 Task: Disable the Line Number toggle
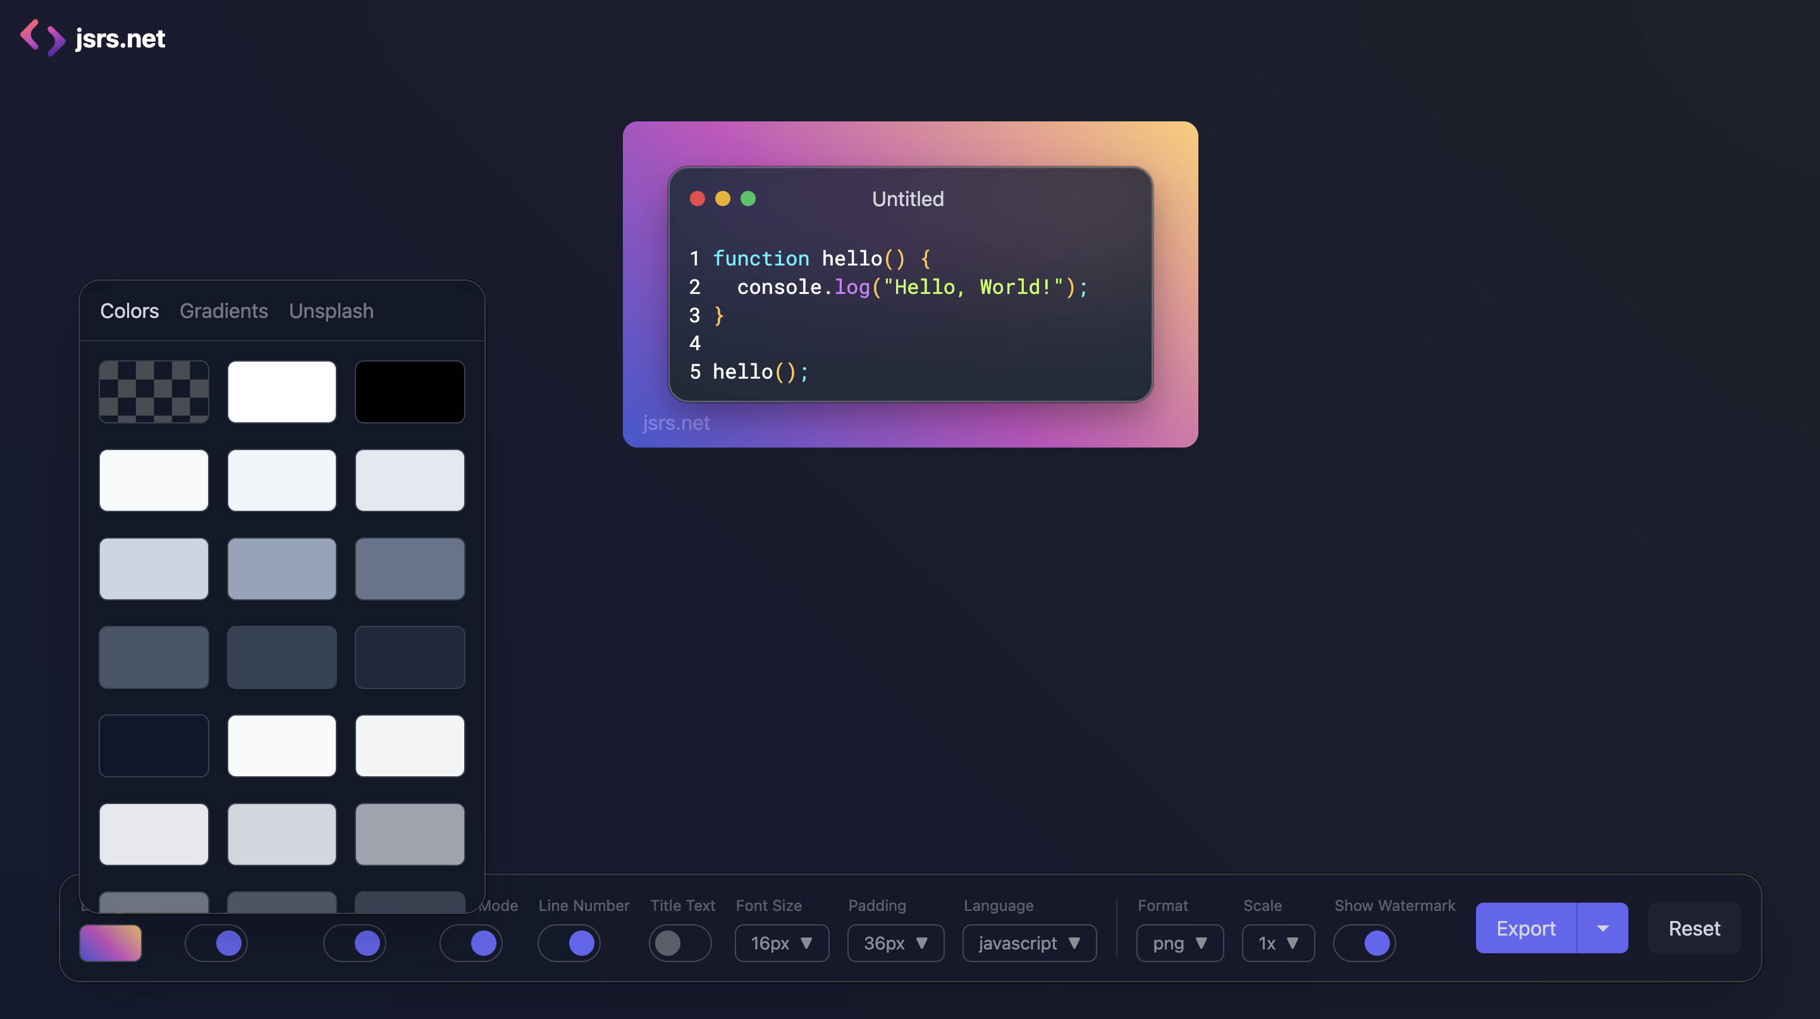point(569,943)
